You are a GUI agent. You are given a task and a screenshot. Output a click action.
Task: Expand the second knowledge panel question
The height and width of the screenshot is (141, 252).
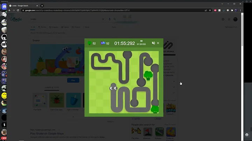coord(174,87)
